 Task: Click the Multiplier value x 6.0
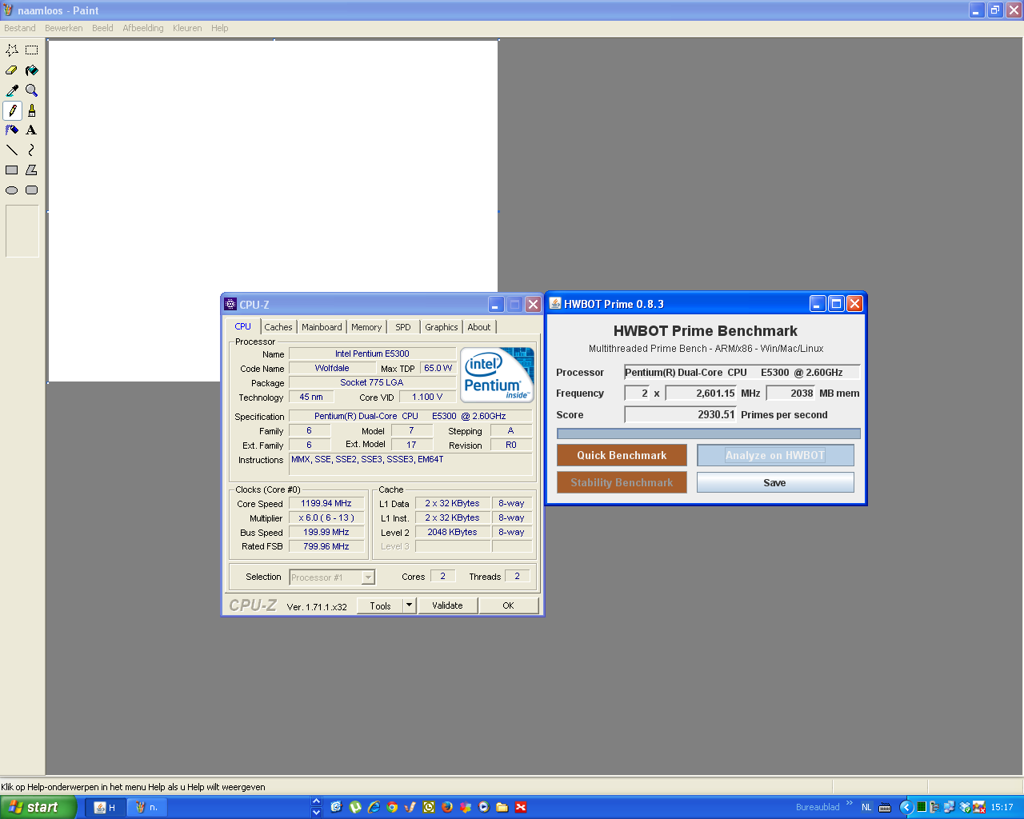pyautogui.click(x=326, y=517)
